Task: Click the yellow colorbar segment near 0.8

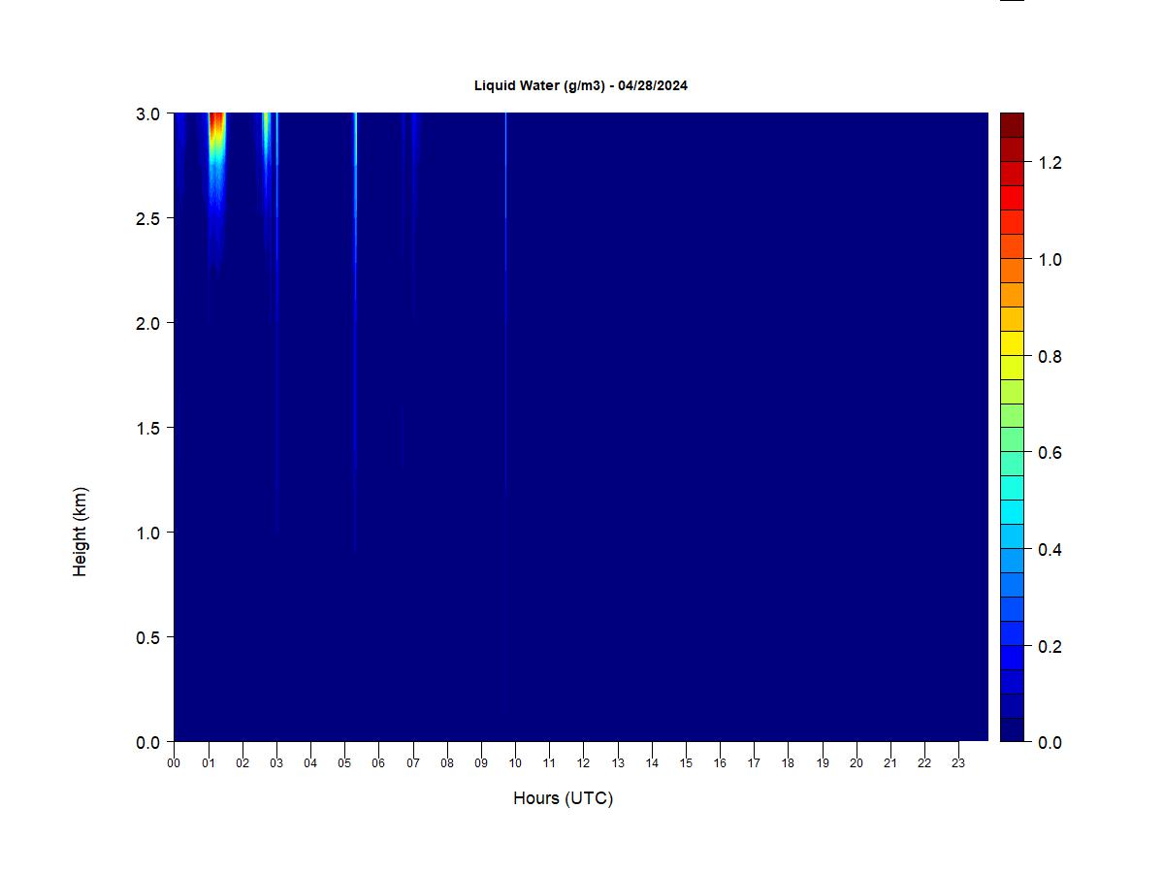Action: point(1012,343)
